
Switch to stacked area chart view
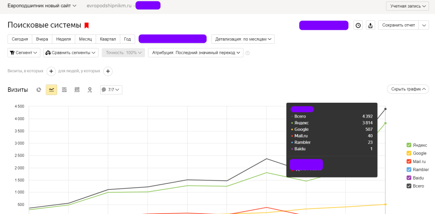64,90
